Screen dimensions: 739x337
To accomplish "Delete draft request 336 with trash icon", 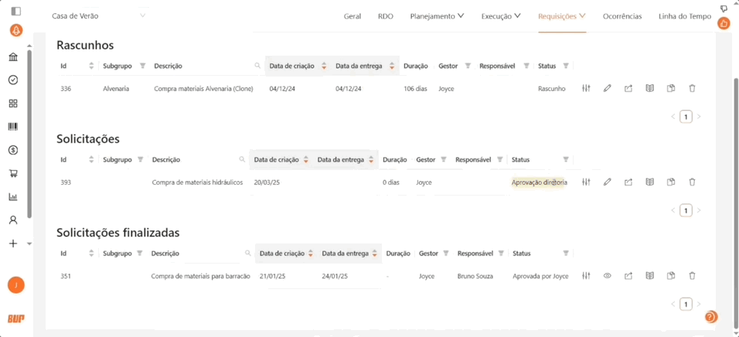I will coord(692,88).
